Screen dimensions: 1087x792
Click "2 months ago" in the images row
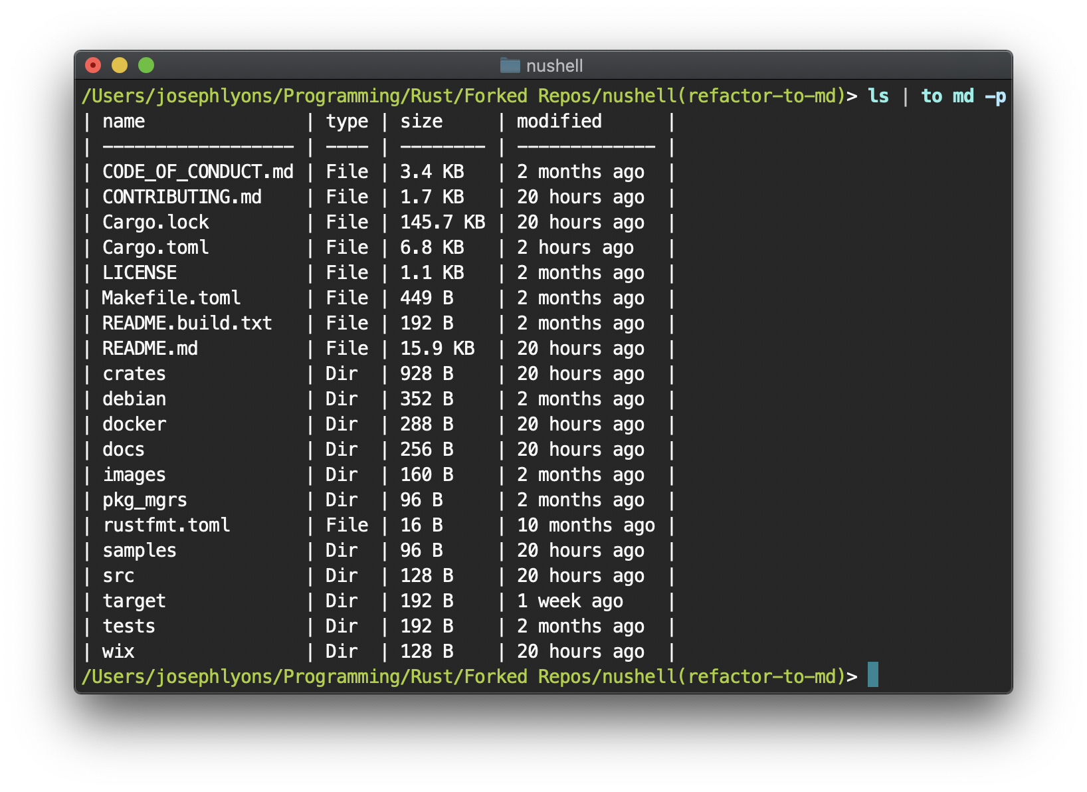[x=581, y=476]
